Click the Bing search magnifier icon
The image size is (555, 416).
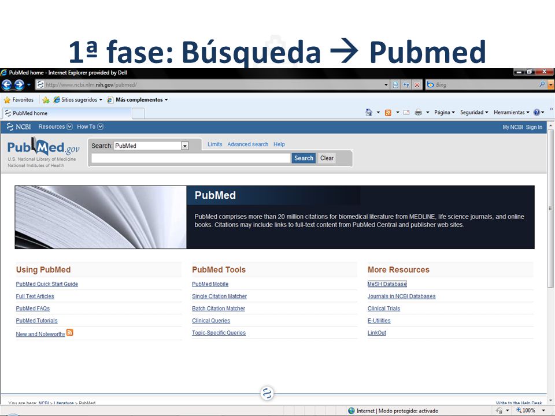pyautogui.click(x=542, y=84)
